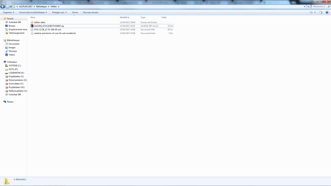Image resolution: width=331 pixels, height=186 pixels.
Task: Open the recent locations history arrow
Action: (x=11, y=6)
